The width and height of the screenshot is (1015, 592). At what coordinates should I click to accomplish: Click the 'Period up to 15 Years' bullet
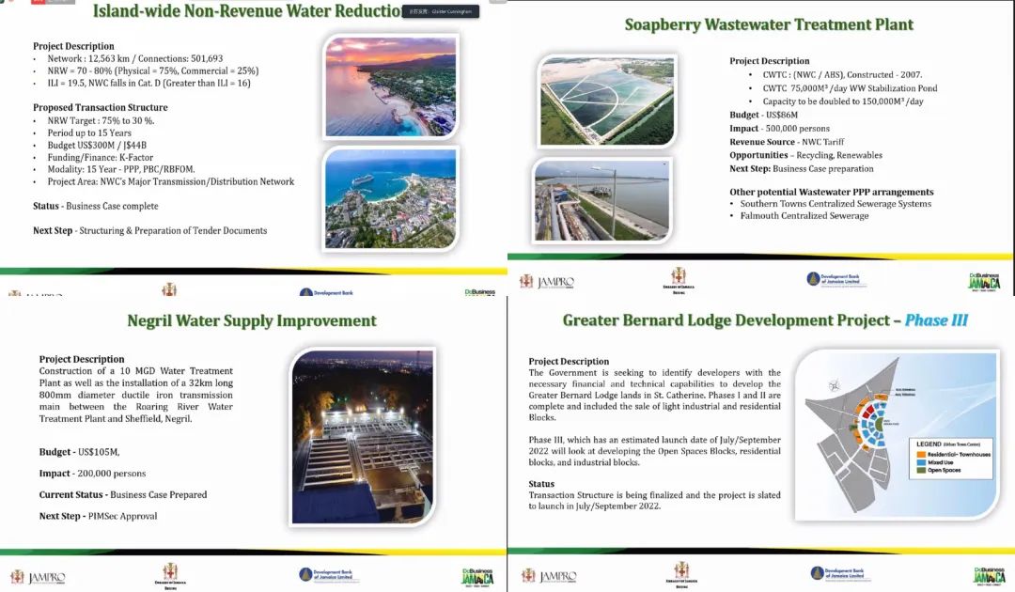[x=89, y=132]
